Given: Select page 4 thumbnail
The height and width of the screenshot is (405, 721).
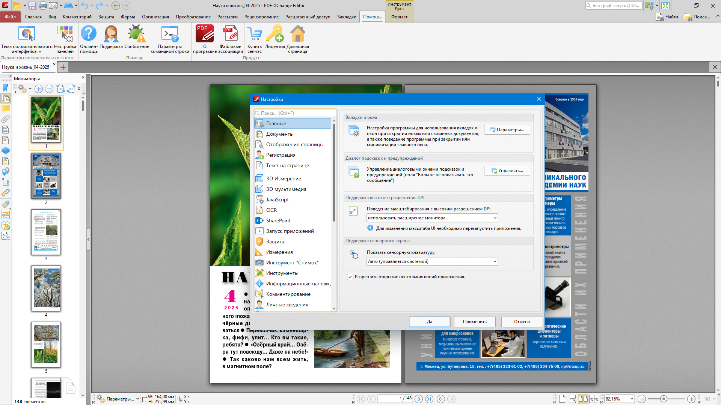Looking at the screenshot, I should pos(46,289).
